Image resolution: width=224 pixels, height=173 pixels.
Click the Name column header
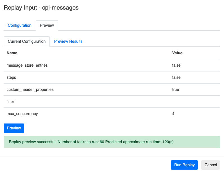12,53
